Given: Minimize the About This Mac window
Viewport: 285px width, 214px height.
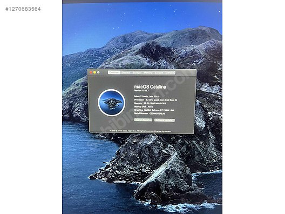Looking at the screenshot, I should point(94,72).
